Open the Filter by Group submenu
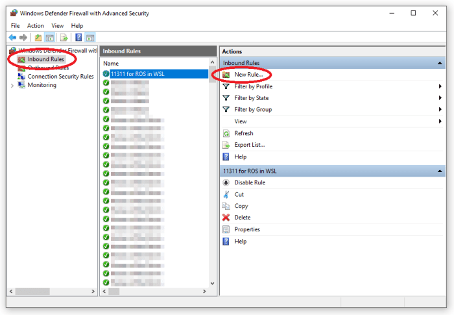Viewport: 454px width, 315px height. [332, 109]
